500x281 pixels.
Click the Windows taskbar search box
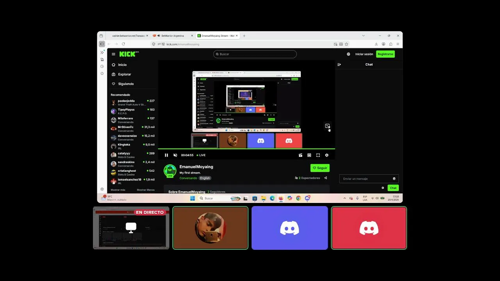(x=220, y=198)
